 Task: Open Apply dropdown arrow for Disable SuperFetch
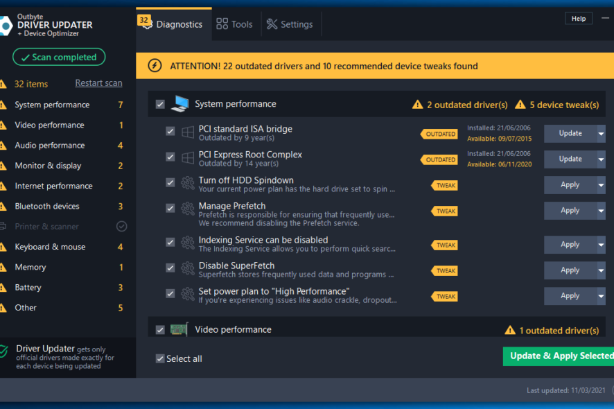tap(601, 270)
